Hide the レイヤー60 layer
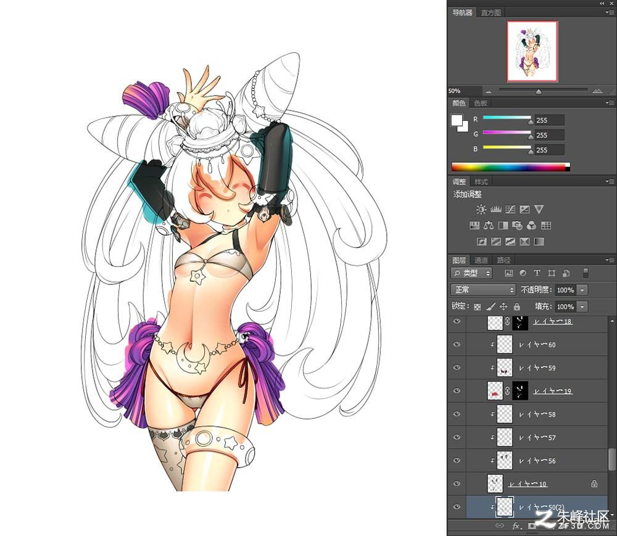The image size is (617, 536). [x=457, y=345]
